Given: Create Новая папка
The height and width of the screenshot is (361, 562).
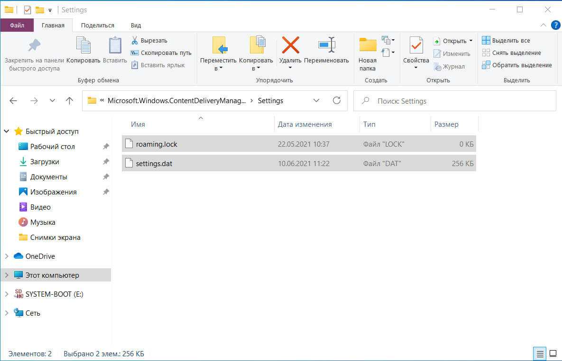Looking at the screenshot, I should [368, 53].
